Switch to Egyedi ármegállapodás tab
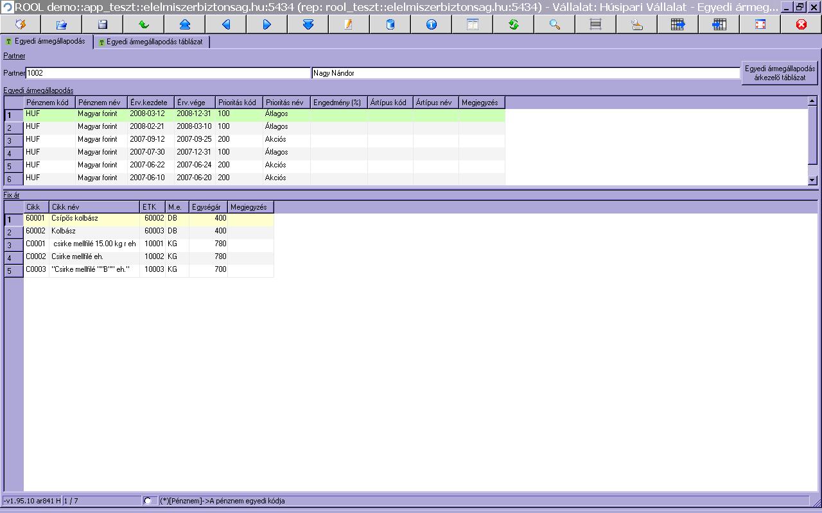Screen dimensions: 822x513 pos(47,42)
